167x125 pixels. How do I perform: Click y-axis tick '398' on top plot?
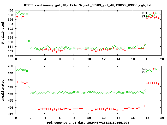[10, 15]
